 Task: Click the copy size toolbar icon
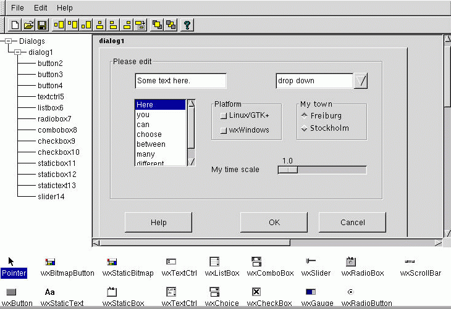140,25
